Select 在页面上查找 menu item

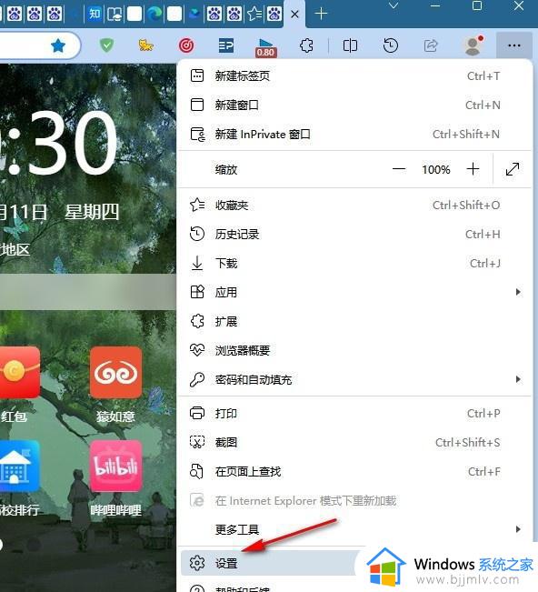[x=354, y=472]
